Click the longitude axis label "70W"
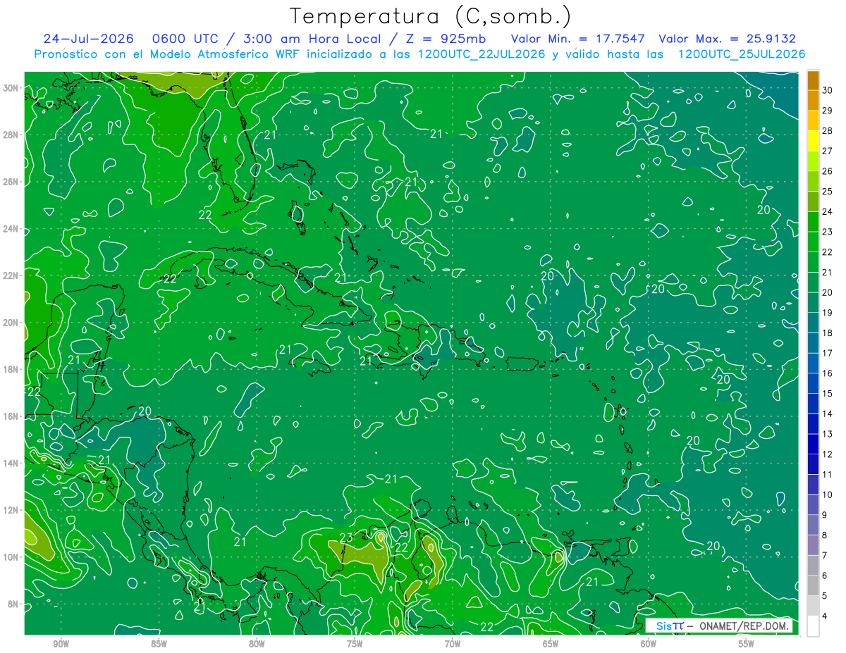The width and height of the screenshot is (846, 653). (453, 644)
